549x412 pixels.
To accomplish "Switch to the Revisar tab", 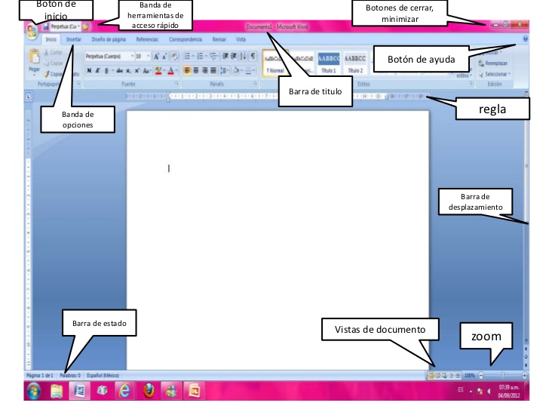I will click(x=219, y=39).
